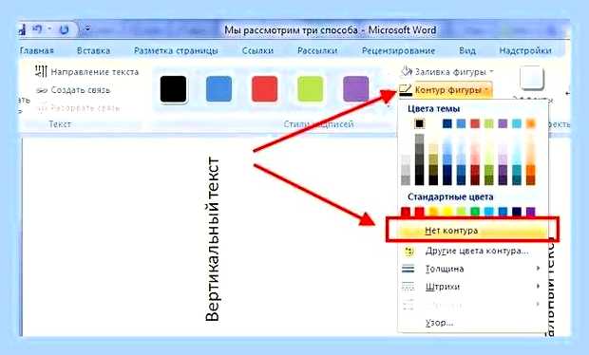Open the Надстройки tab

pos(525,50)
